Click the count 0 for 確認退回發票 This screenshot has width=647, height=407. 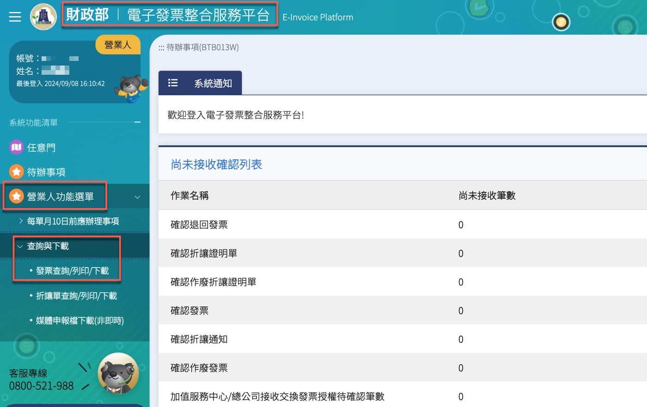tap(461, 225)
